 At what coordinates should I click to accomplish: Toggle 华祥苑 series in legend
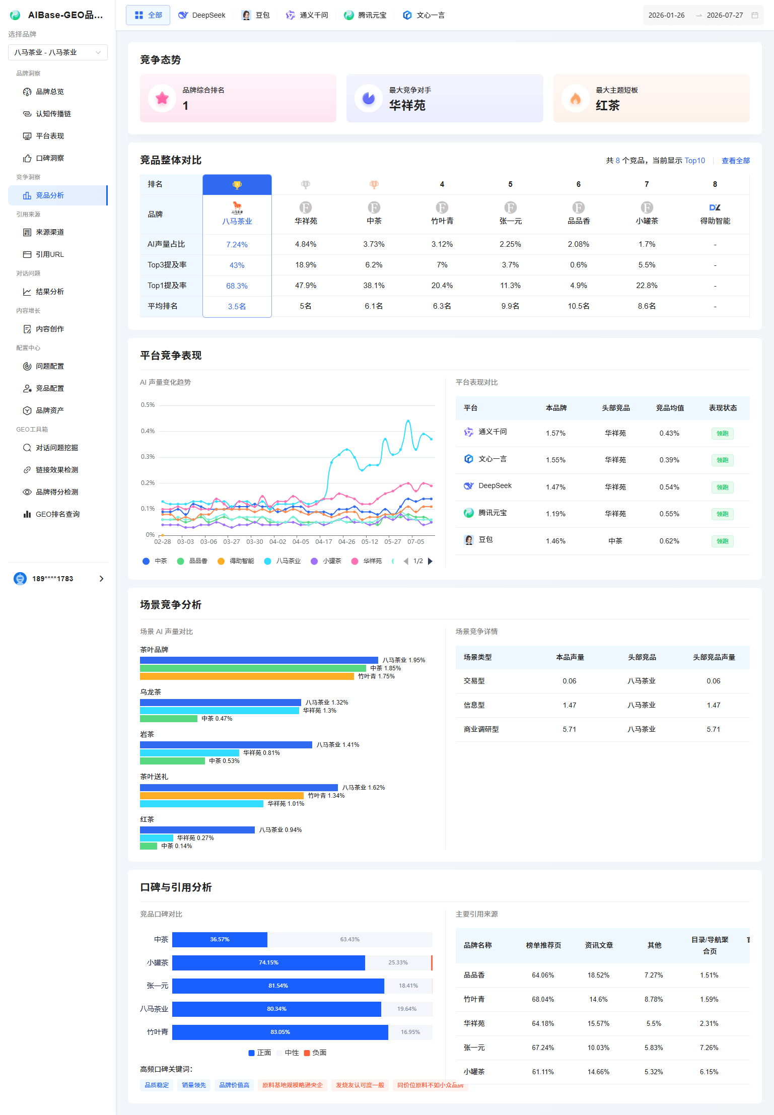click(367, 561)
